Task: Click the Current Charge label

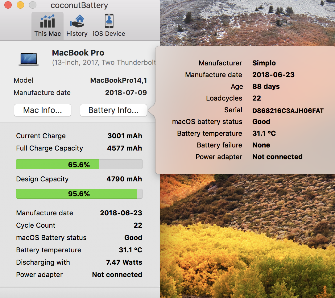Action: tap(41, 136)
